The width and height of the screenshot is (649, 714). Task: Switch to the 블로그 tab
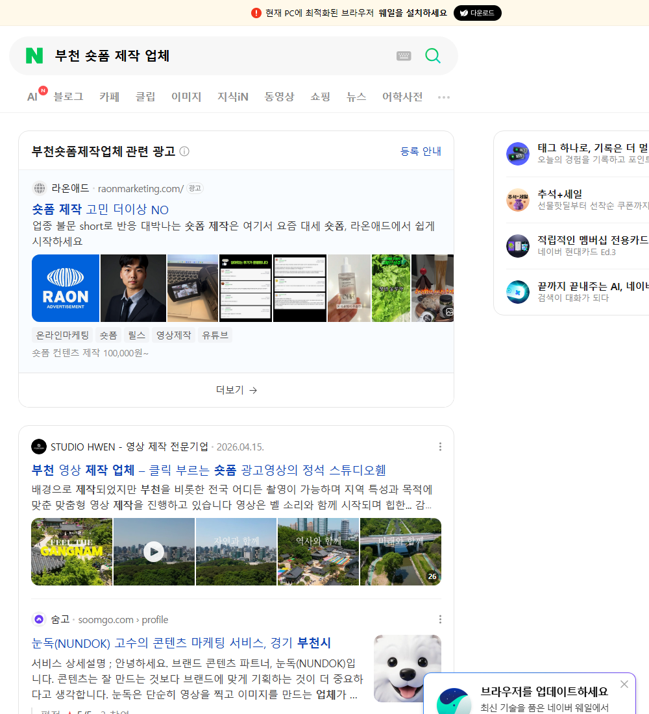coord(68,97)
